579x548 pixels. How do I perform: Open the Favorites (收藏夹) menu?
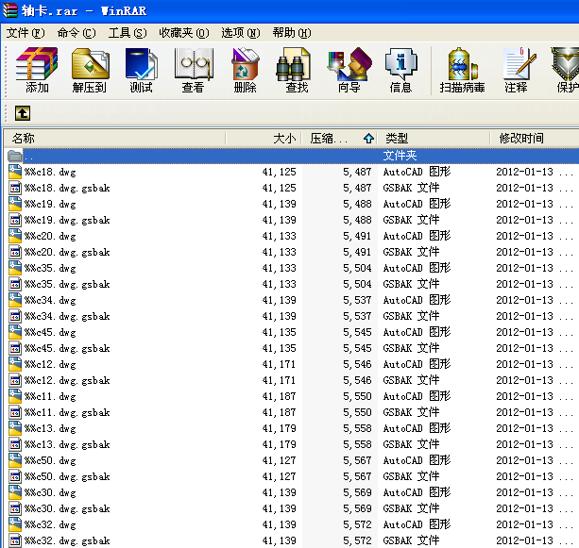pyautogui.click(x=184, y=33)
